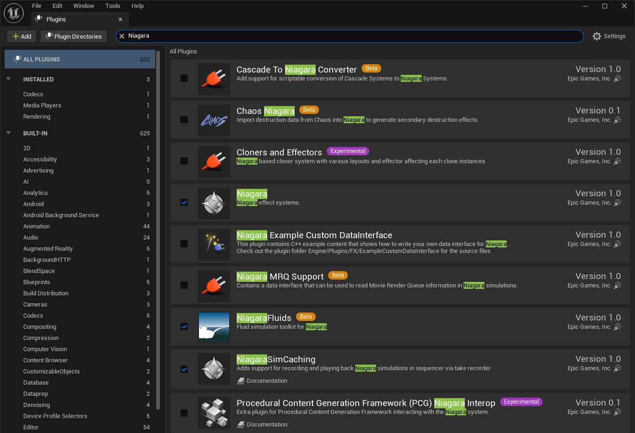The width and height of the screenshot is (635, 433).
Task: Disable the NiagaraFluids plugin checkbox
Action: pyautogui.click(x=184, y=326)
